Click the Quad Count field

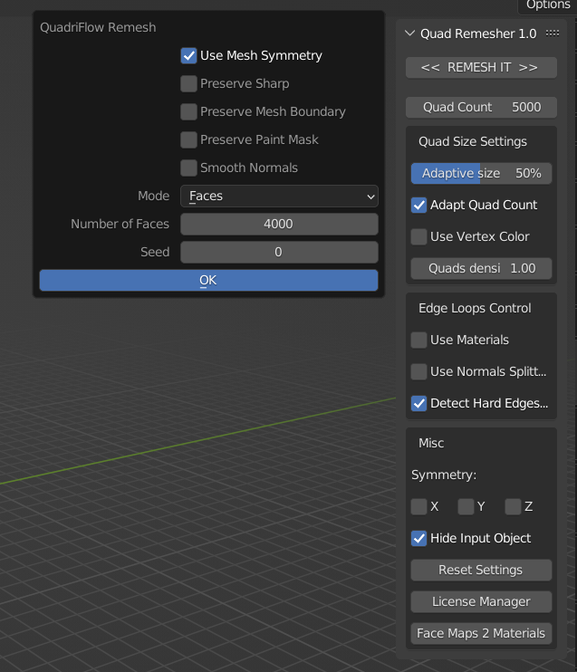481,107
